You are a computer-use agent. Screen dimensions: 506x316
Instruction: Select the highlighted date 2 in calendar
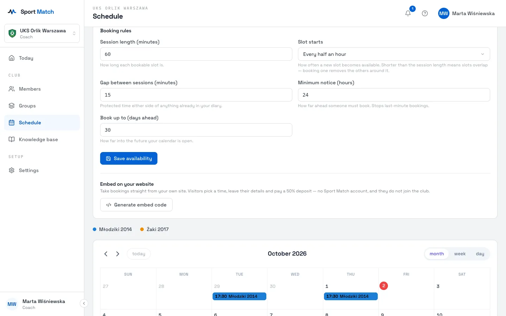coord(384,286)
